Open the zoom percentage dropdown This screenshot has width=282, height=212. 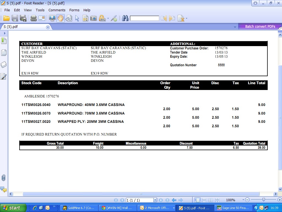[243, 200]
